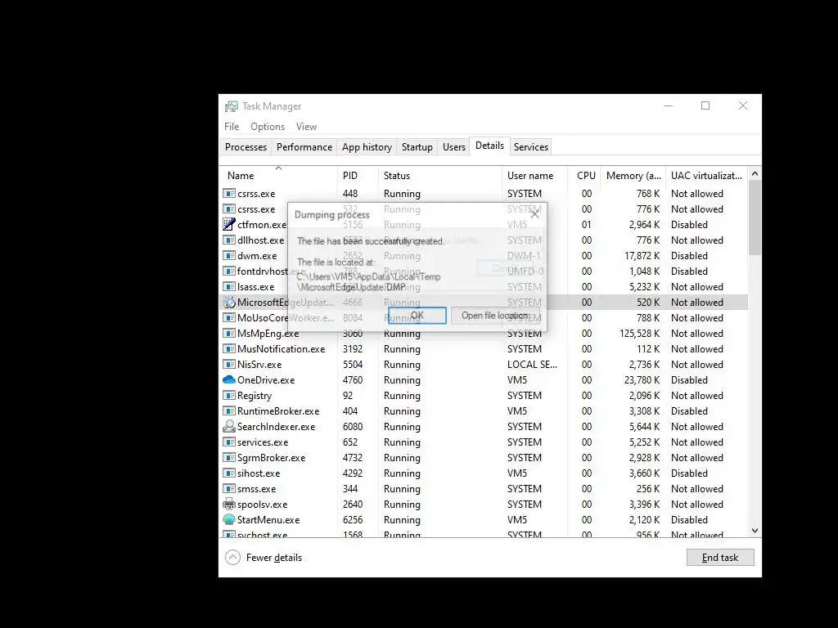Click the StartMenu.exe icon

229,519
